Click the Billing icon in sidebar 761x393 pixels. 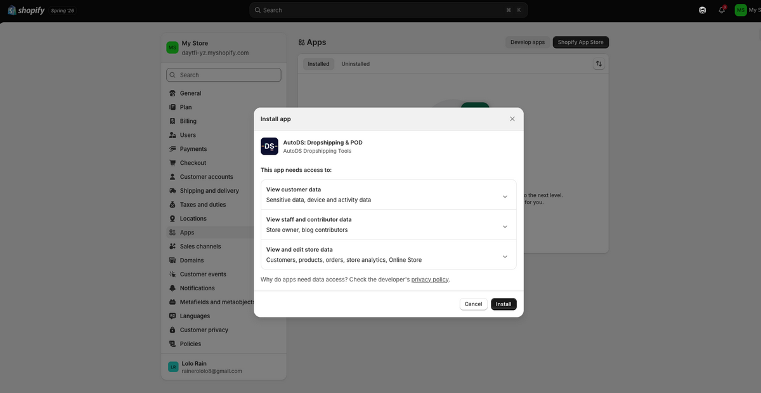pyautogui.click(x=172, y=121)
